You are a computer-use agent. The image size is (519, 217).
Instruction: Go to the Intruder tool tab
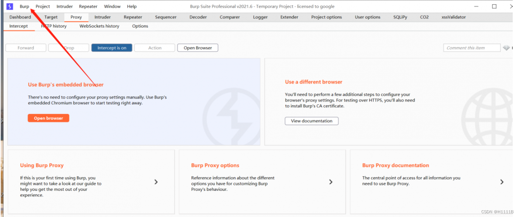coord(103,17)
